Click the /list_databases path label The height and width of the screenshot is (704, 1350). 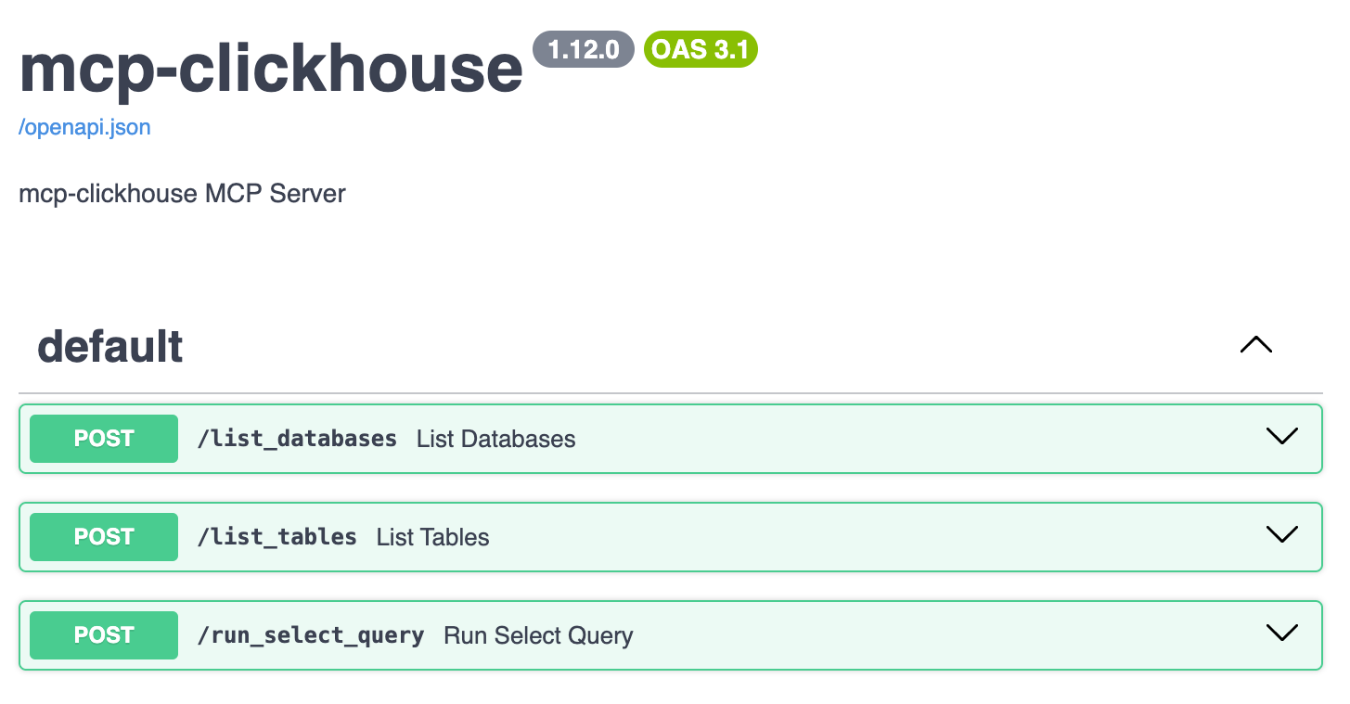click(298, 438)
